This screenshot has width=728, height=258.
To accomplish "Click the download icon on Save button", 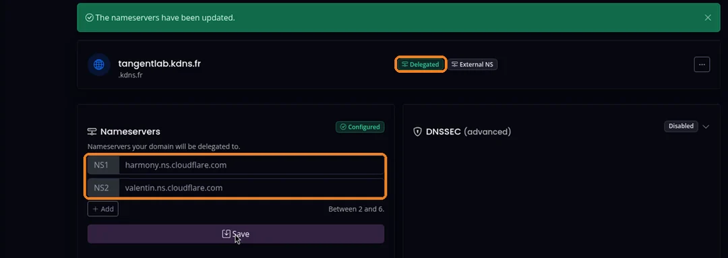I will click(226, 234).
